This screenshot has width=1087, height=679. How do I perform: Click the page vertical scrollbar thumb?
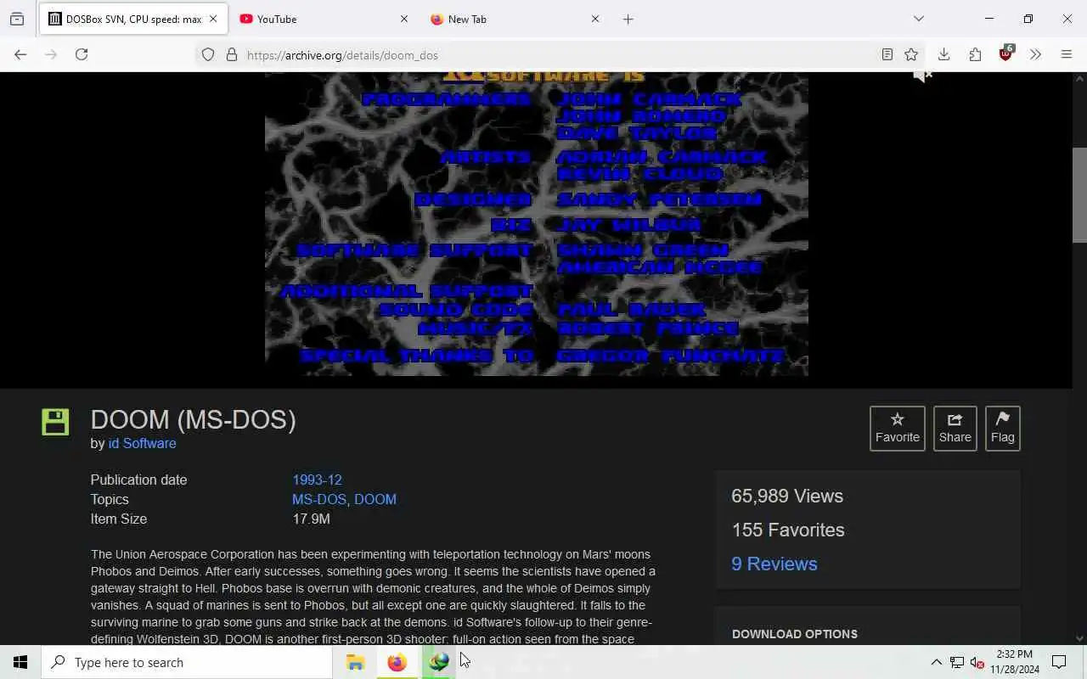pos(1079,195)
